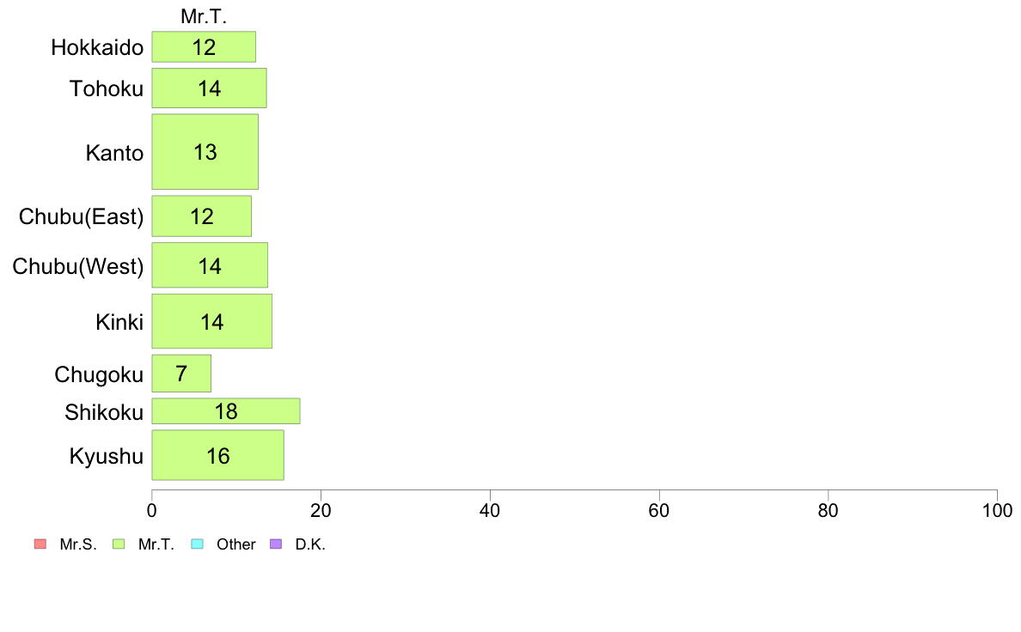
Task: Click the purple D.K. legend swatch
Action: coord(276,544)
